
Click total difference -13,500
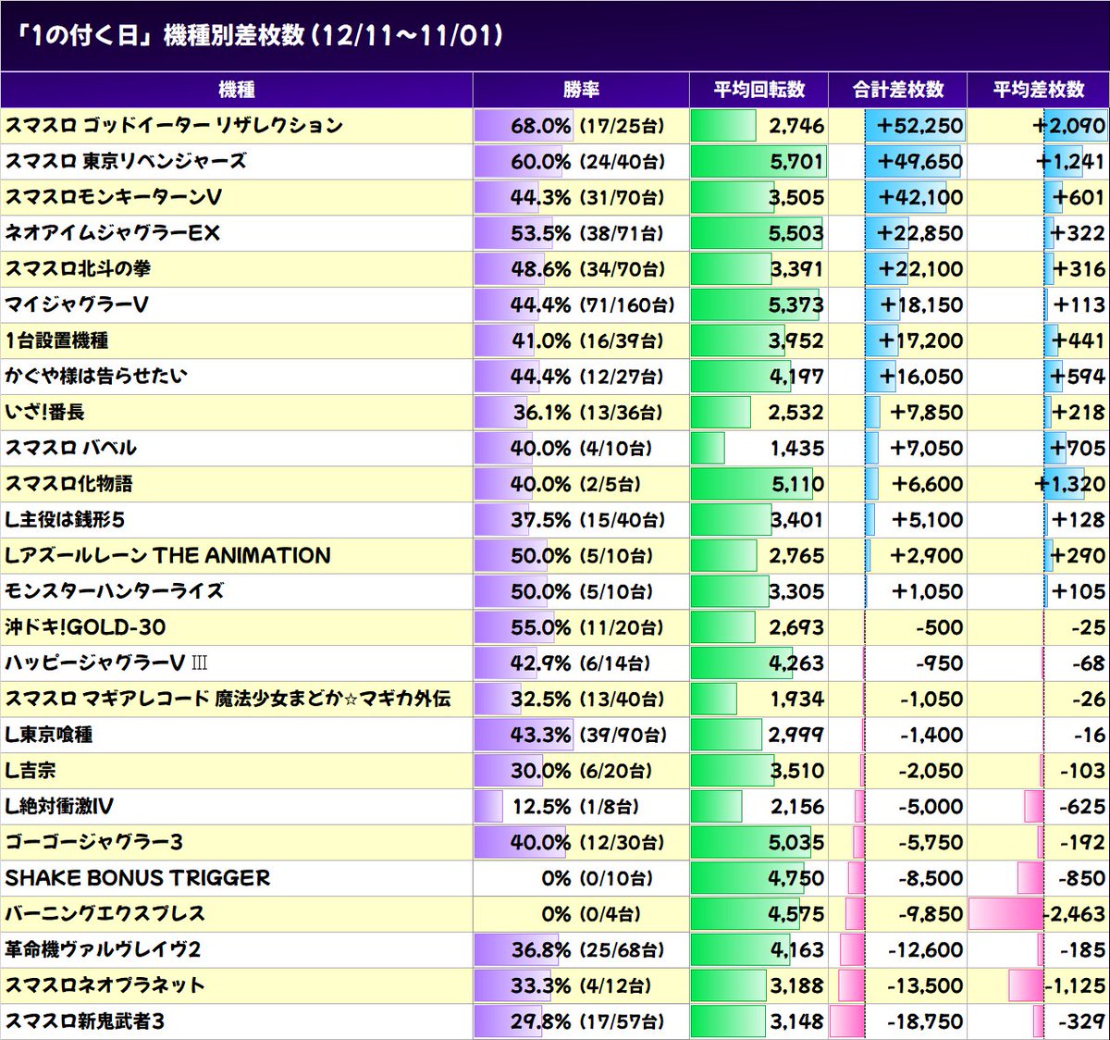925,986
